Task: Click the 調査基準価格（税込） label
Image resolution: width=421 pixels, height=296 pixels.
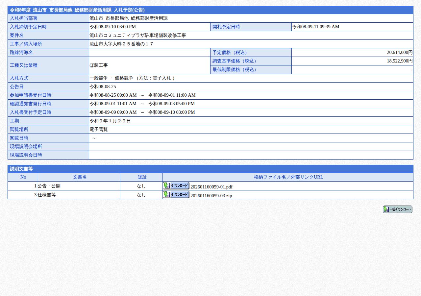Action: (x=235, y=61)
